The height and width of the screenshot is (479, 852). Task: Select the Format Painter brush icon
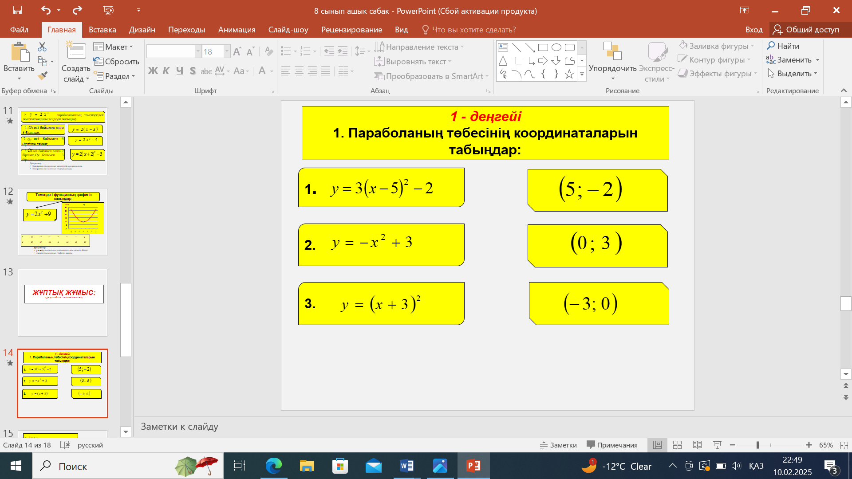pos(43,76)
